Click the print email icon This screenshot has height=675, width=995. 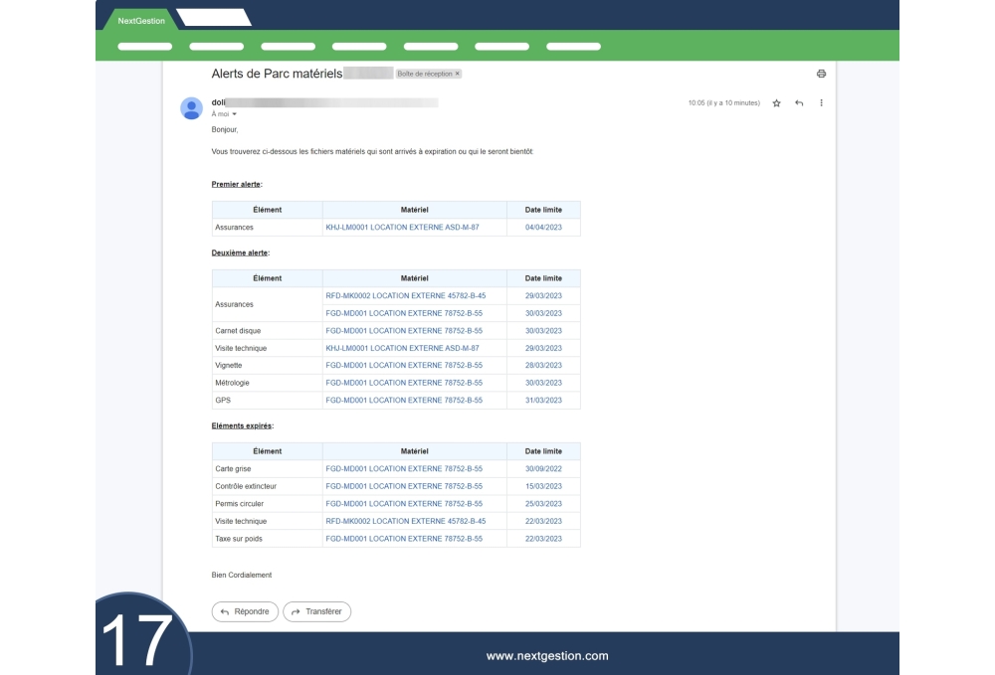pos(821,74)
